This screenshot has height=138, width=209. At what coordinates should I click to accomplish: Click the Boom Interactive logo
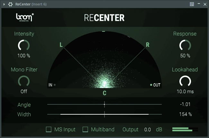[x=25, y=17]
